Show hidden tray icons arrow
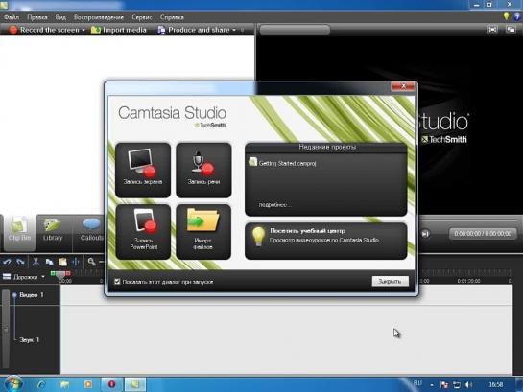 pos(432,385)
